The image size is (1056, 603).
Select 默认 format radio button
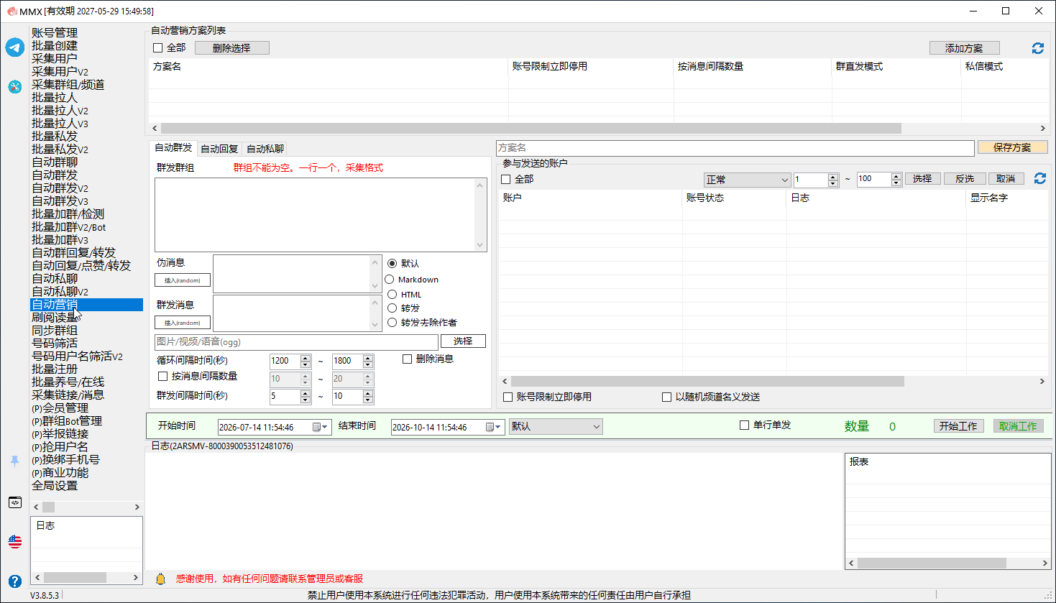pyautogui.click(x=392, y=263)
